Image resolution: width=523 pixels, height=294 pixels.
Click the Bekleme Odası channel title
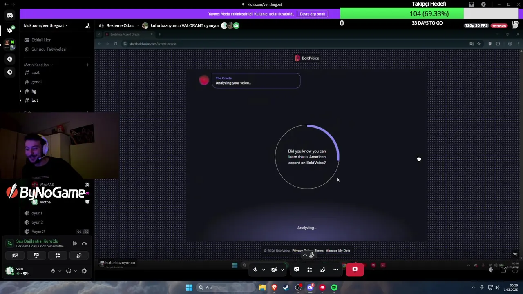[120, 25]
